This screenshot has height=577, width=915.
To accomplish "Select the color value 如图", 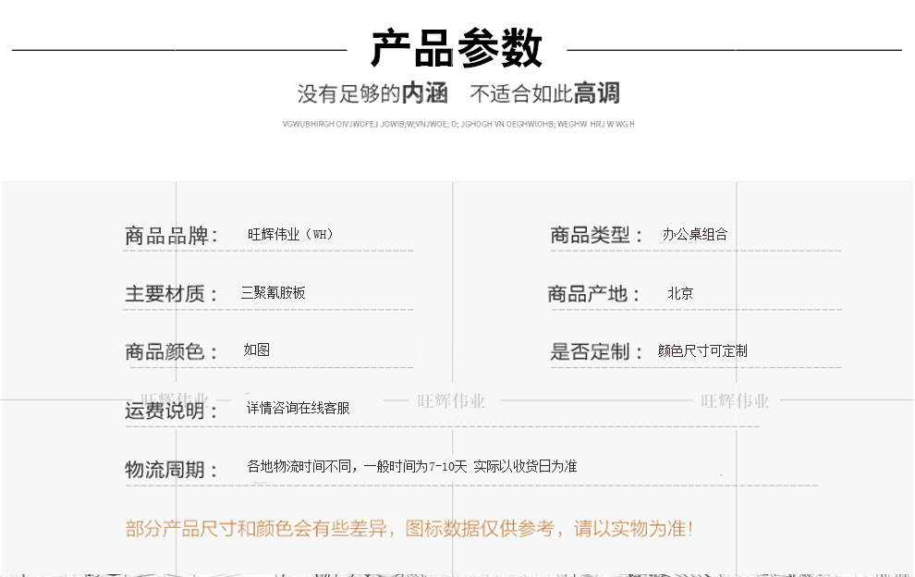I will click(x=256, y=350).
